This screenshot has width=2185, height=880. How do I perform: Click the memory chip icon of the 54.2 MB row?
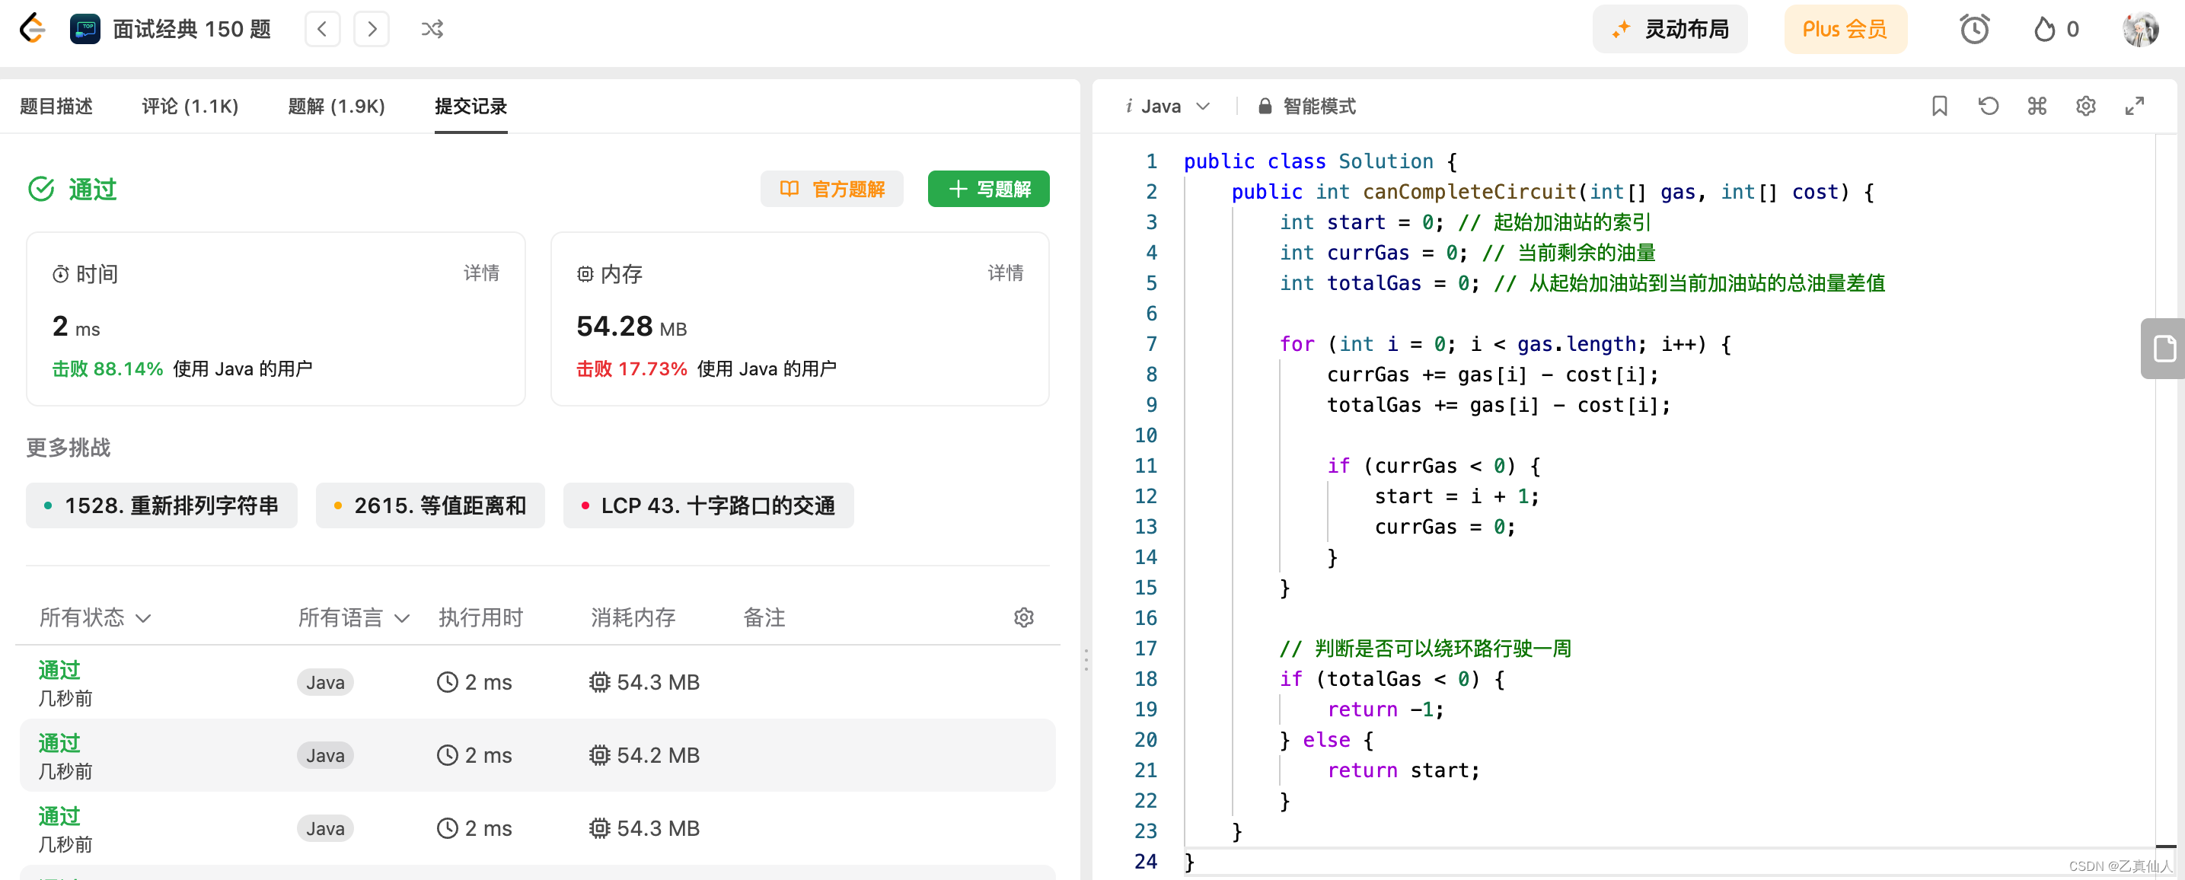[x=600, y=754]
